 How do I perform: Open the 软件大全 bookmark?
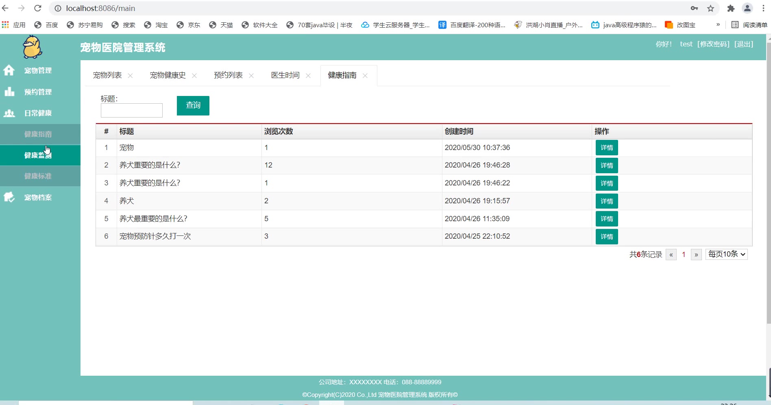coord(259,25)
